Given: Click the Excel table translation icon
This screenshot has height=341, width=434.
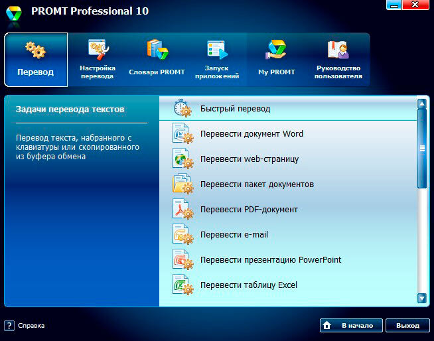Looking at the screenshot, I should tap(182, 285).
